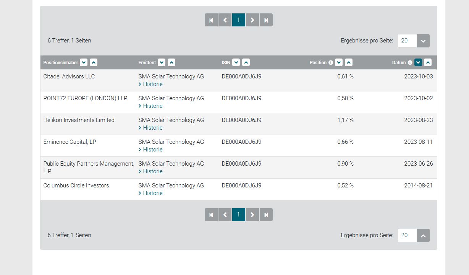Viewport: 469px width, 275px height.
Task: Select page 1 in top pagination
Action: pos(239,20)
